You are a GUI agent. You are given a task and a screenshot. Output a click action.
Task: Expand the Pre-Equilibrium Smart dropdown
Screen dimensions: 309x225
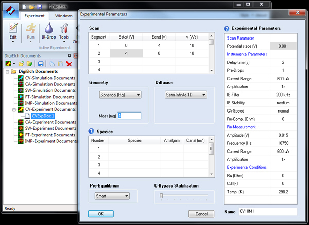[112, 196]
